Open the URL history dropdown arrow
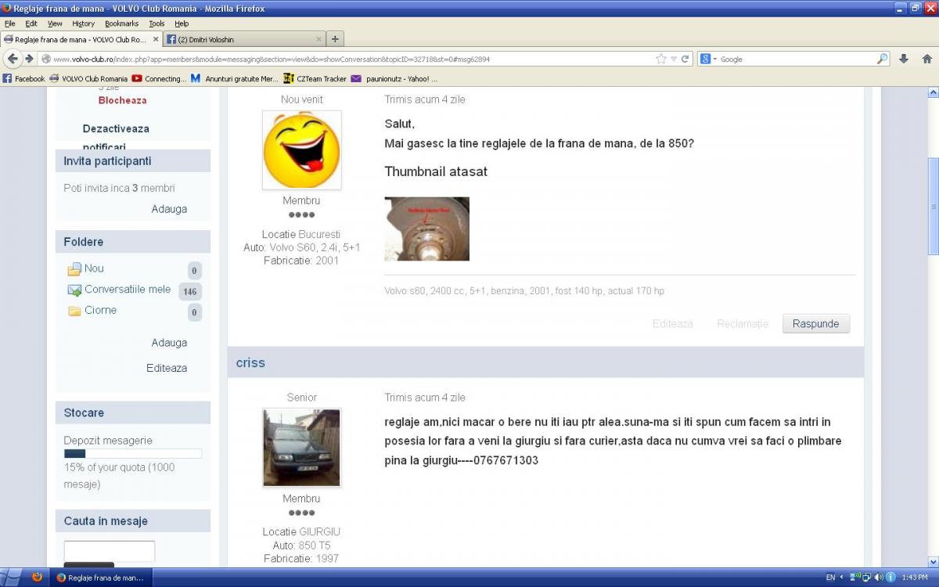Screen dimensions: 939x587 (674, 59)
